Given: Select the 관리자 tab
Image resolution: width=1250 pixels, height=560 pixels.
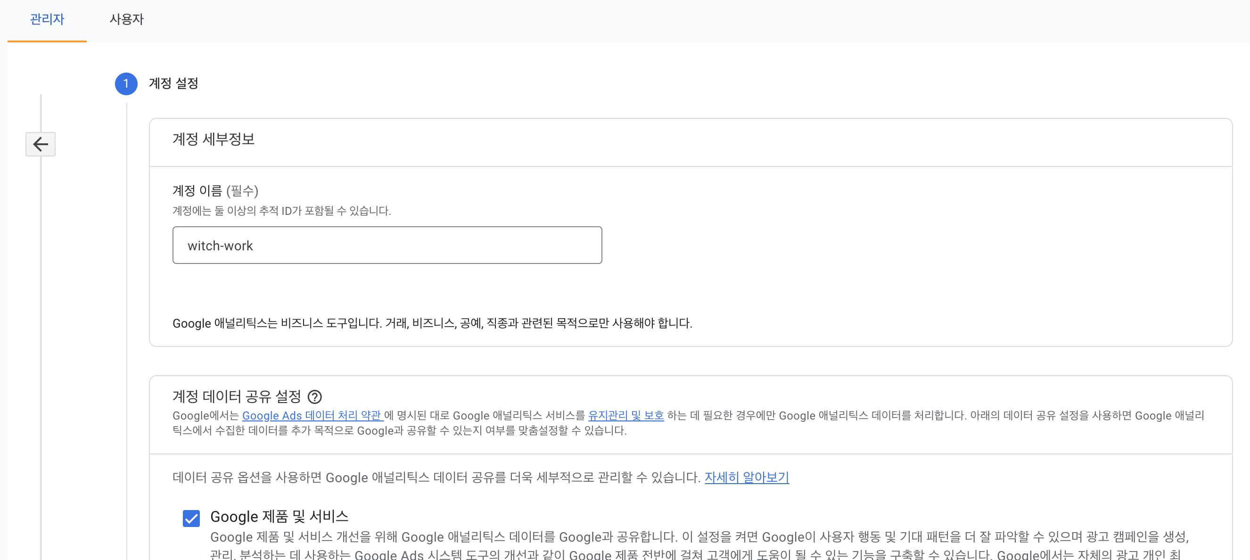Looking at the screenshot, I should [47, 19].
